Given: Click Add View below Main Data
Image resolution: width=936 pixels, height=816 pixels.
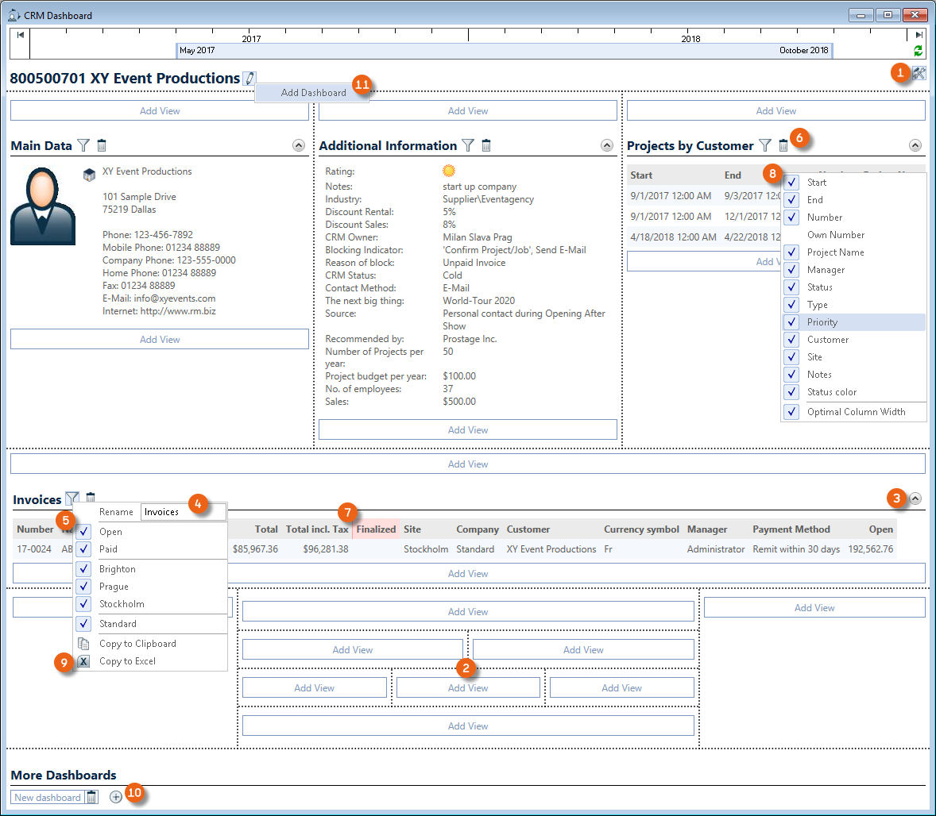Looking at the screenshot, I should pos(160,340).
